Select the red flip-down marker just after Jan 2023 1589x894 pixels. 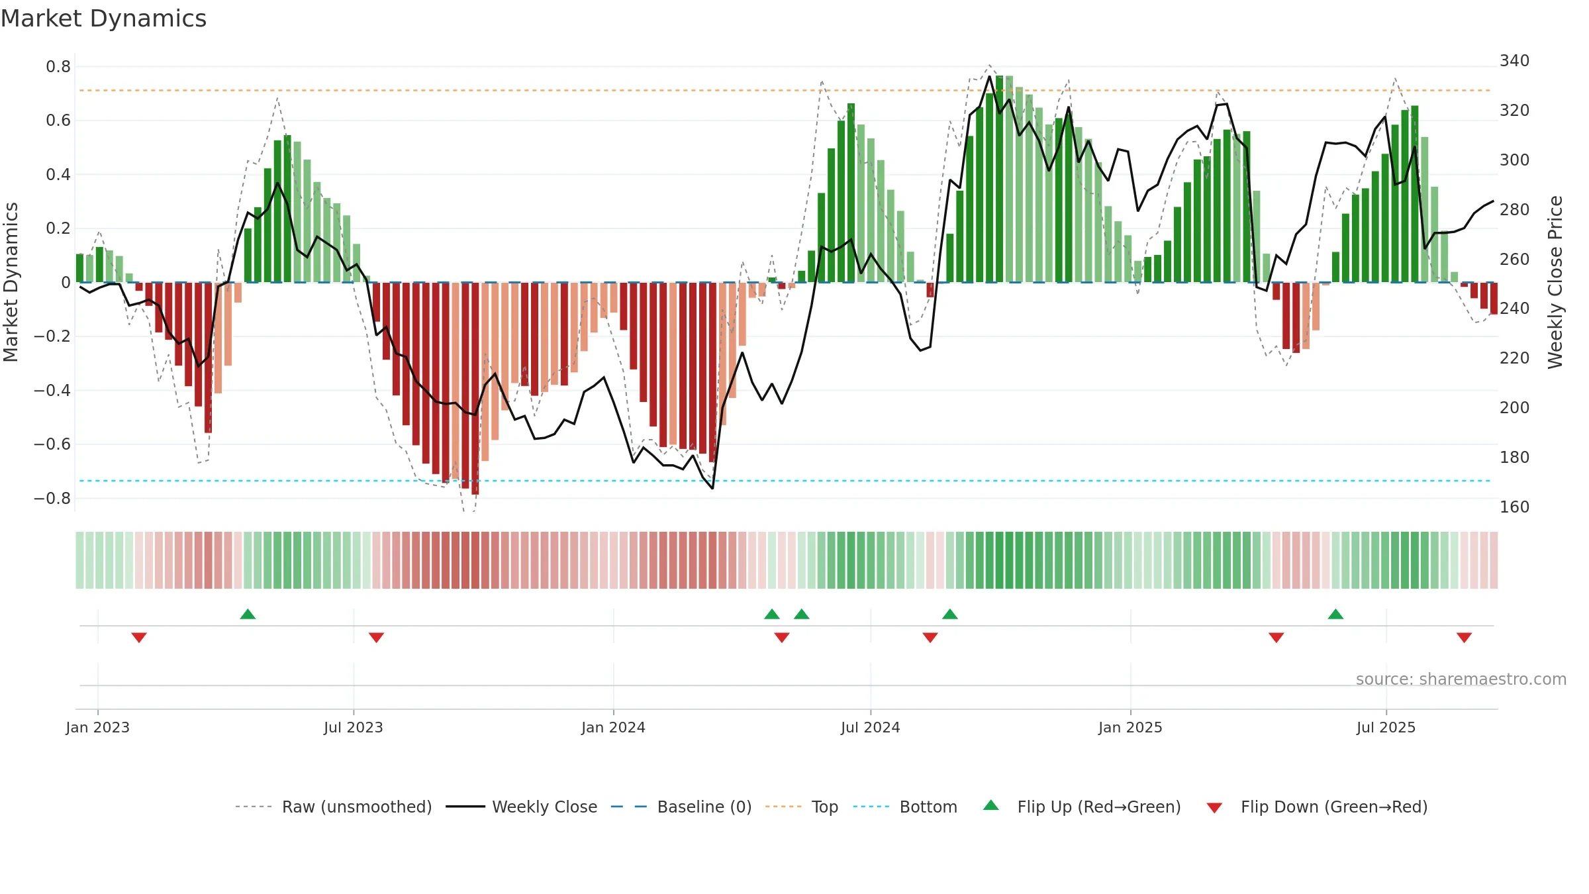point(139,637)
